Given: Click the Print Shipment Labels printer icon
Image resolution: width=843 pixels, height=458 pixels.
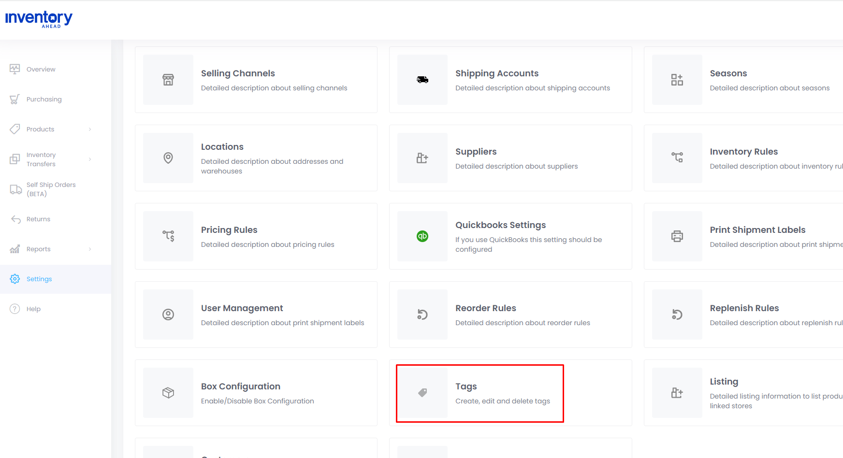Looking at the screenshot, I should coord(677,236).
